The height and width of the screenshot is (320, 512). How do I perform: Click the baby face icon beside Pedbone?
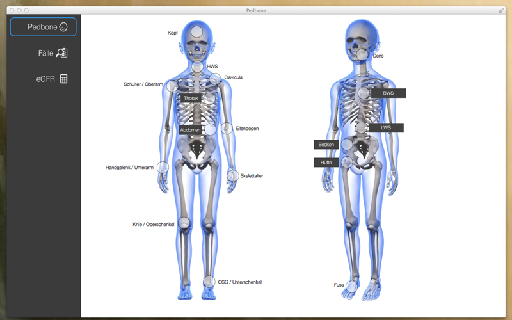[63, 27]
